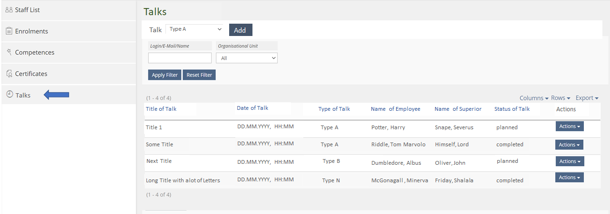Click the Talks clock icon
610x214 pixels.
[9, 95]
